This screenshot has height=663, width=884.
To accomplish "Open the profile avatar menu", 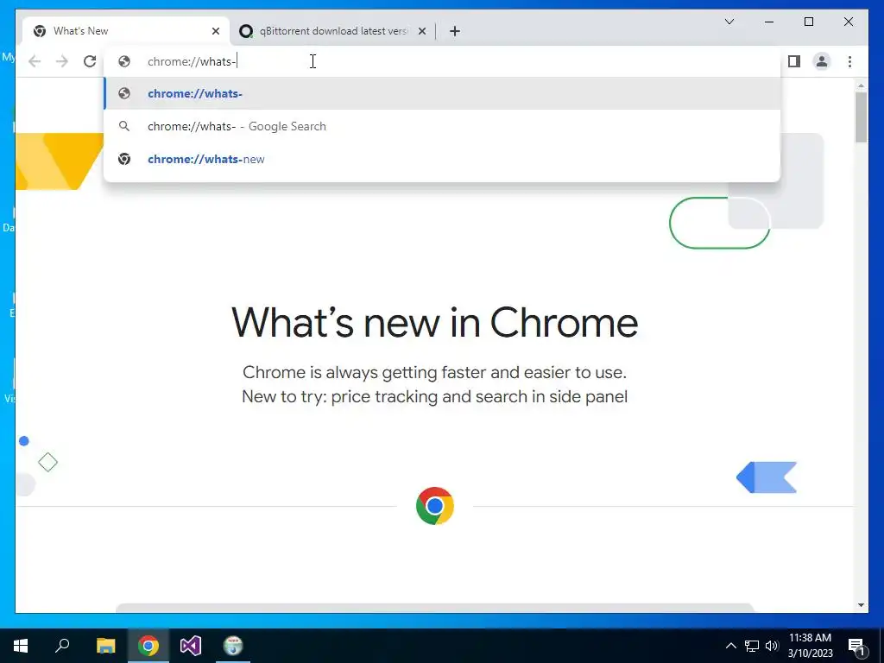I will coord(822,61).
